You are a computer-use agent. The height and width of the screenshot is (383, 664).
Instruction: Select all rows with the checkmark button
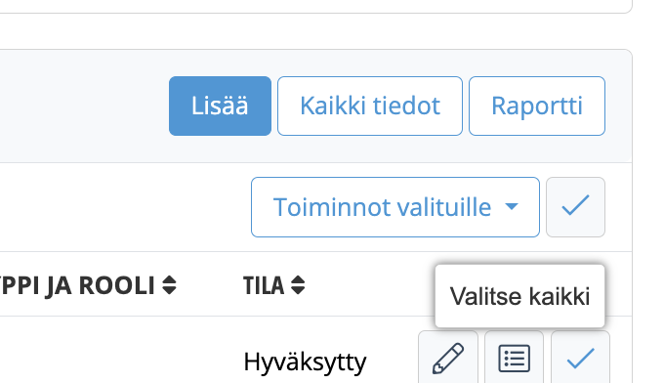point(575,207)
